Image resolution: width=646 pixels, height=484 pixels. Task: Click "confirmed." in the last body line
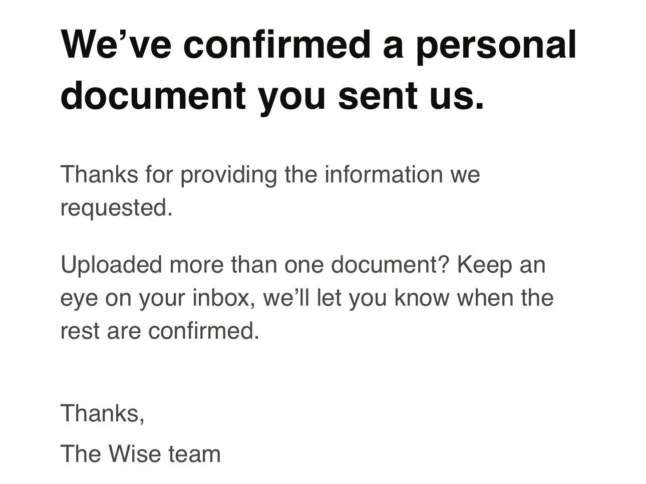coord(204,331)
